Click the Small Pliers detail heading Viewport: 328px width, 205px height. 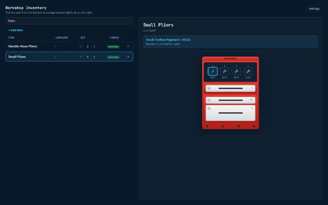[x=158, y=25]
